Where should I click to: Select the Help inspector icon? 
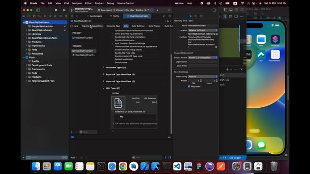(201, 16)
